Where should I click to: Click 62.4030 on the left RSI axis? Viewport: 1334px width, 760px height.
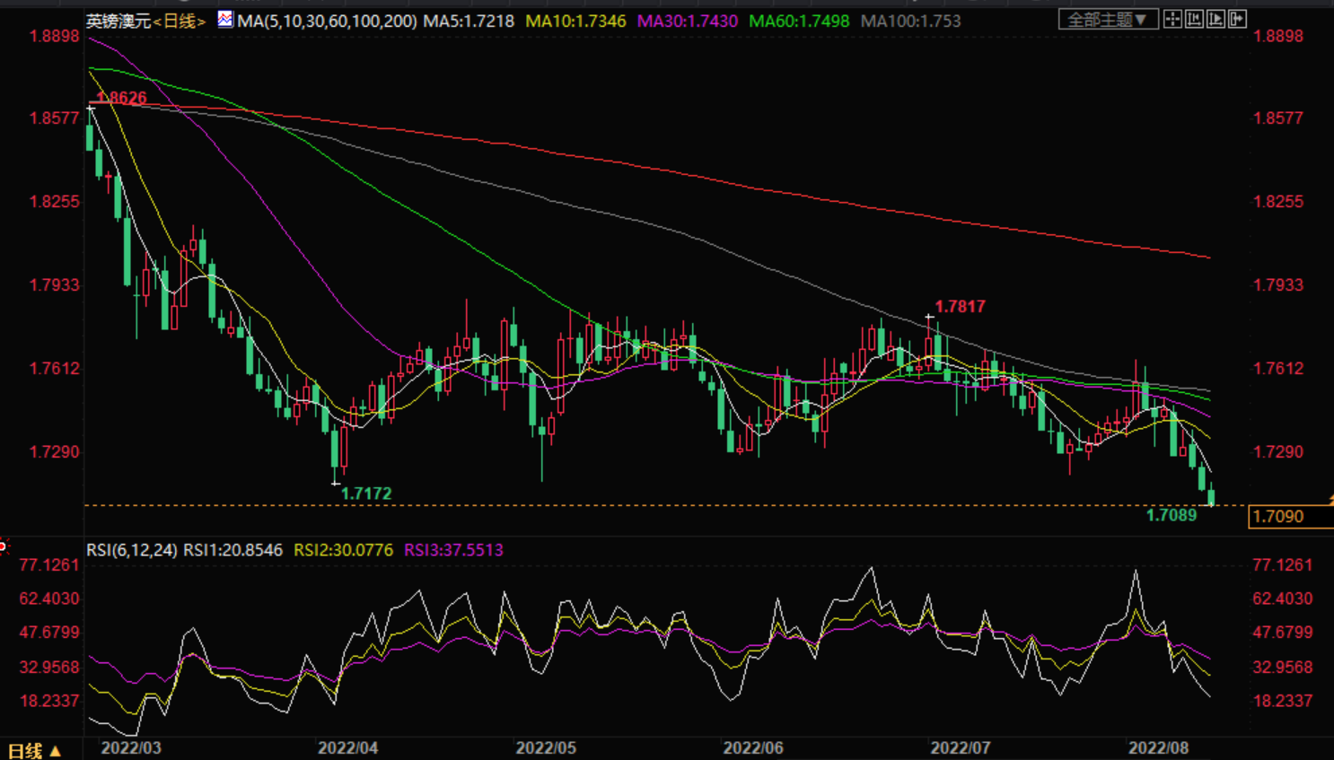50,598
